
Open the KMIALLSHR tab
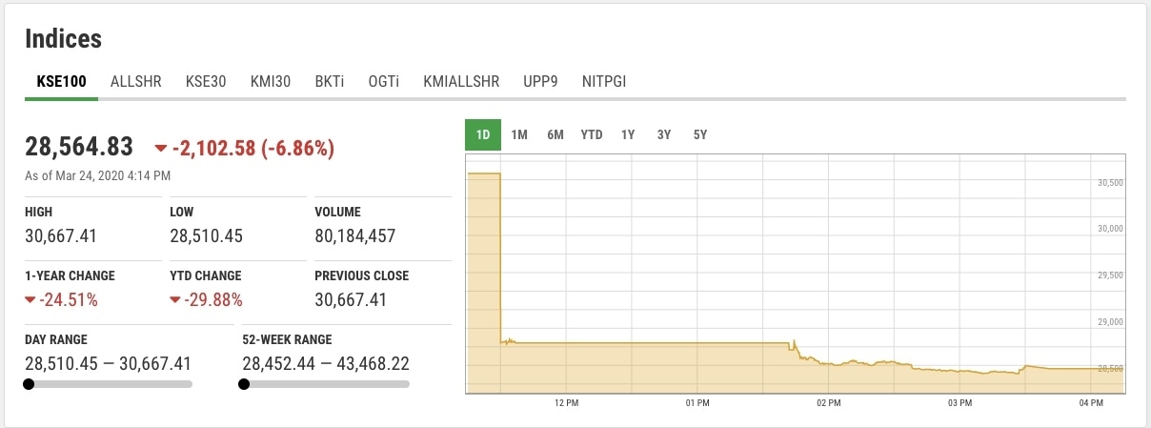(x=461, y=81)
